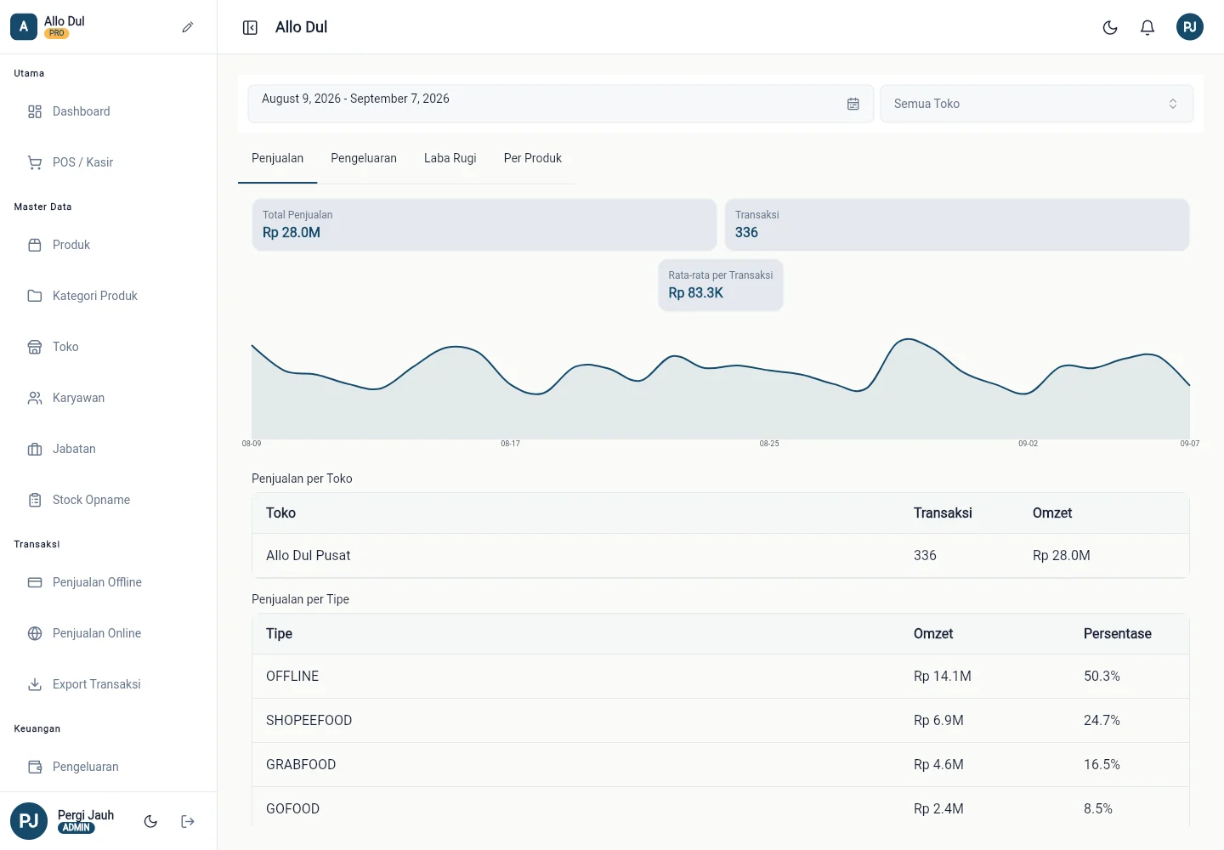The height and width of the screenshot is (850, 1224).
Task: Toggle theme using sidebar footer moon icon
Action: (150, 821)
